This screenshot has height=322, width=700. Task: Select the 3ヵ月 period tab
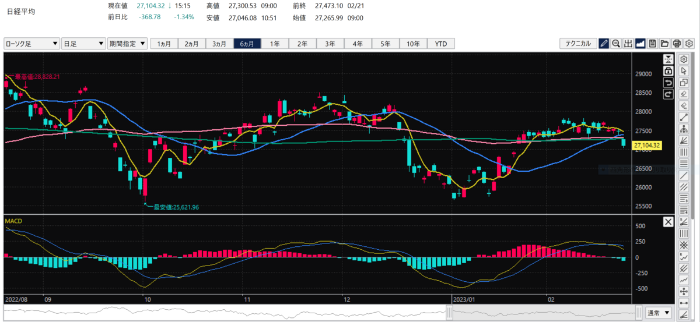click(219, 44)
